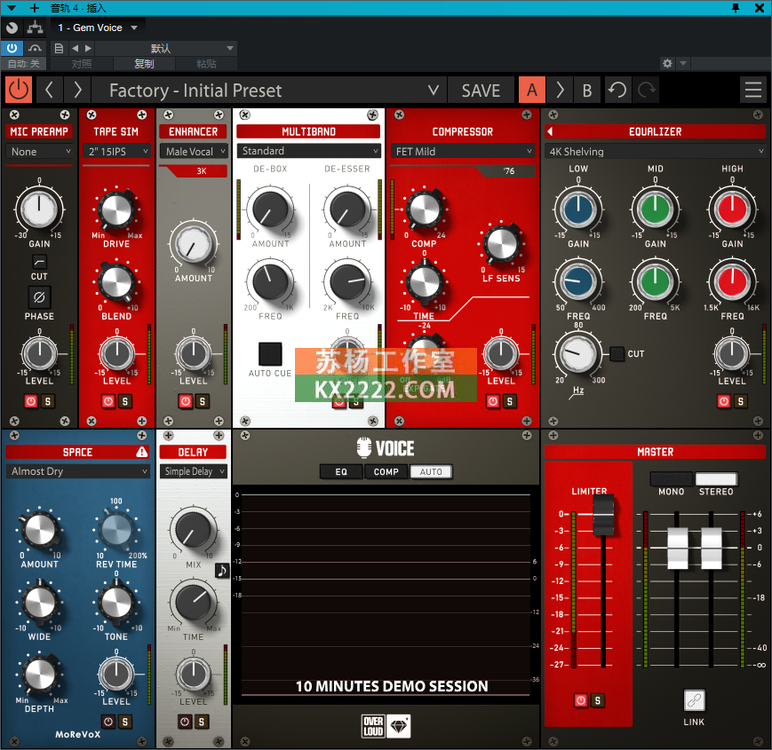Screen dimensions: 772x750
Task: Open Space dropdown 'Almost Dry'
Action: coord(78,471)
